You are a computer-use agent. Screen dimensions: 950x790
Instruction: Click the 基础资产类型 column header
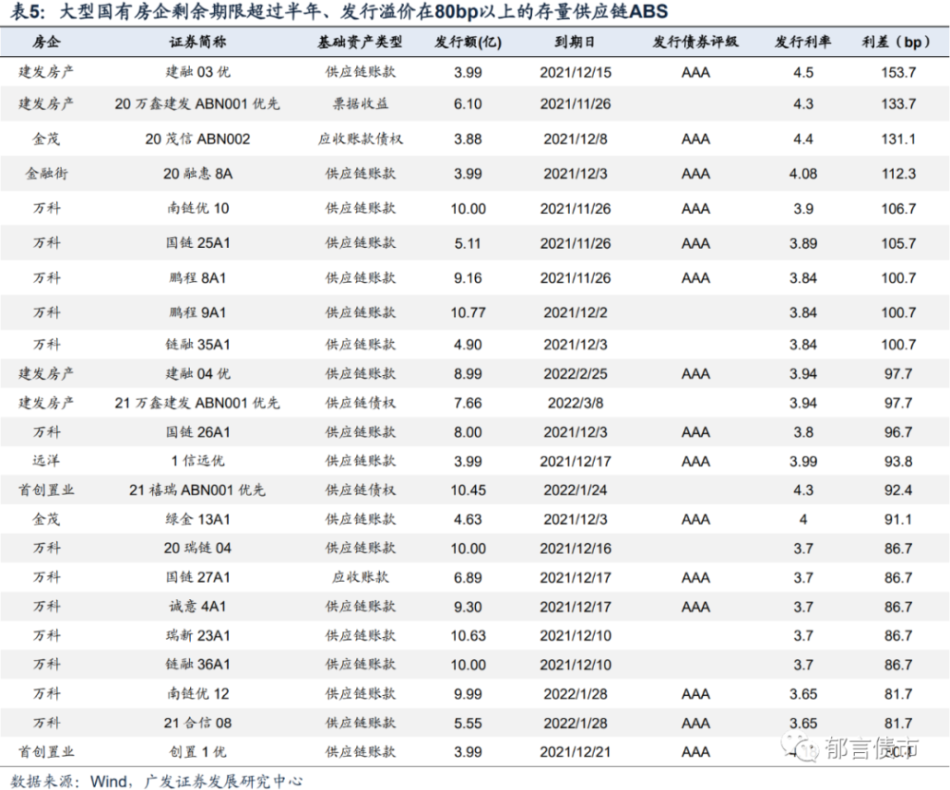coord(360,42)
